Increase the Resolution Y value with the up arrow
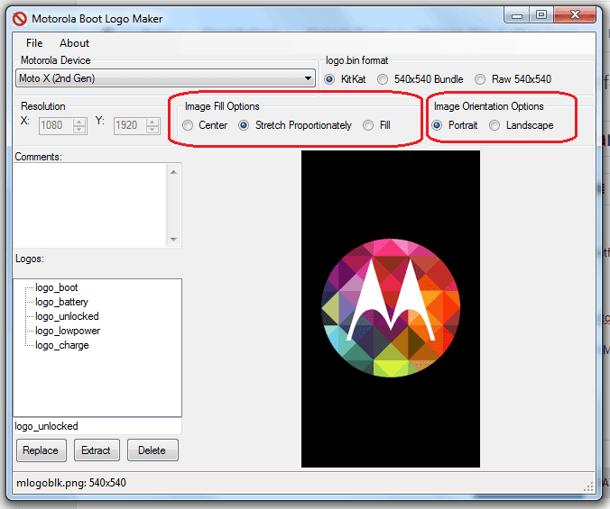 (x=152, y=122)
